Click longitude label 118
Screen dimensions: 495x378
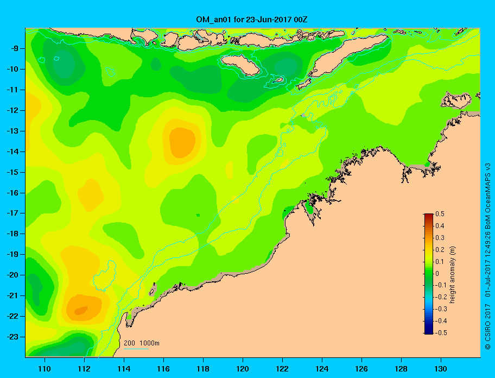coord(203,369)
